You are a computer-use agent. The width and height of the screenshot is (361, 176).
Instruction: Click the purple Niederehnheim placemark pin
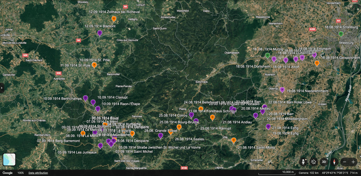click(282, 90)
